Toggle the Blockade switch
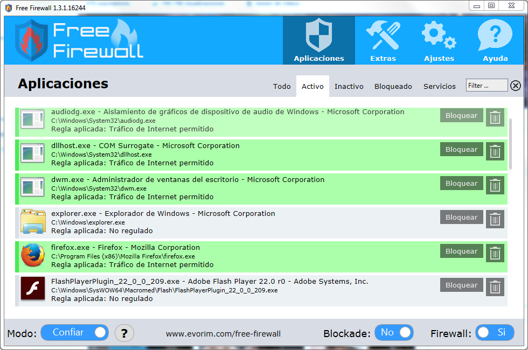 coord(394,333)
